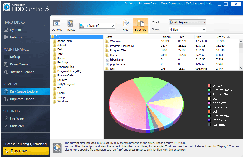Click the MSOCache legend color swatch
This screenshot has height=158, width=244.
[209, 120]
